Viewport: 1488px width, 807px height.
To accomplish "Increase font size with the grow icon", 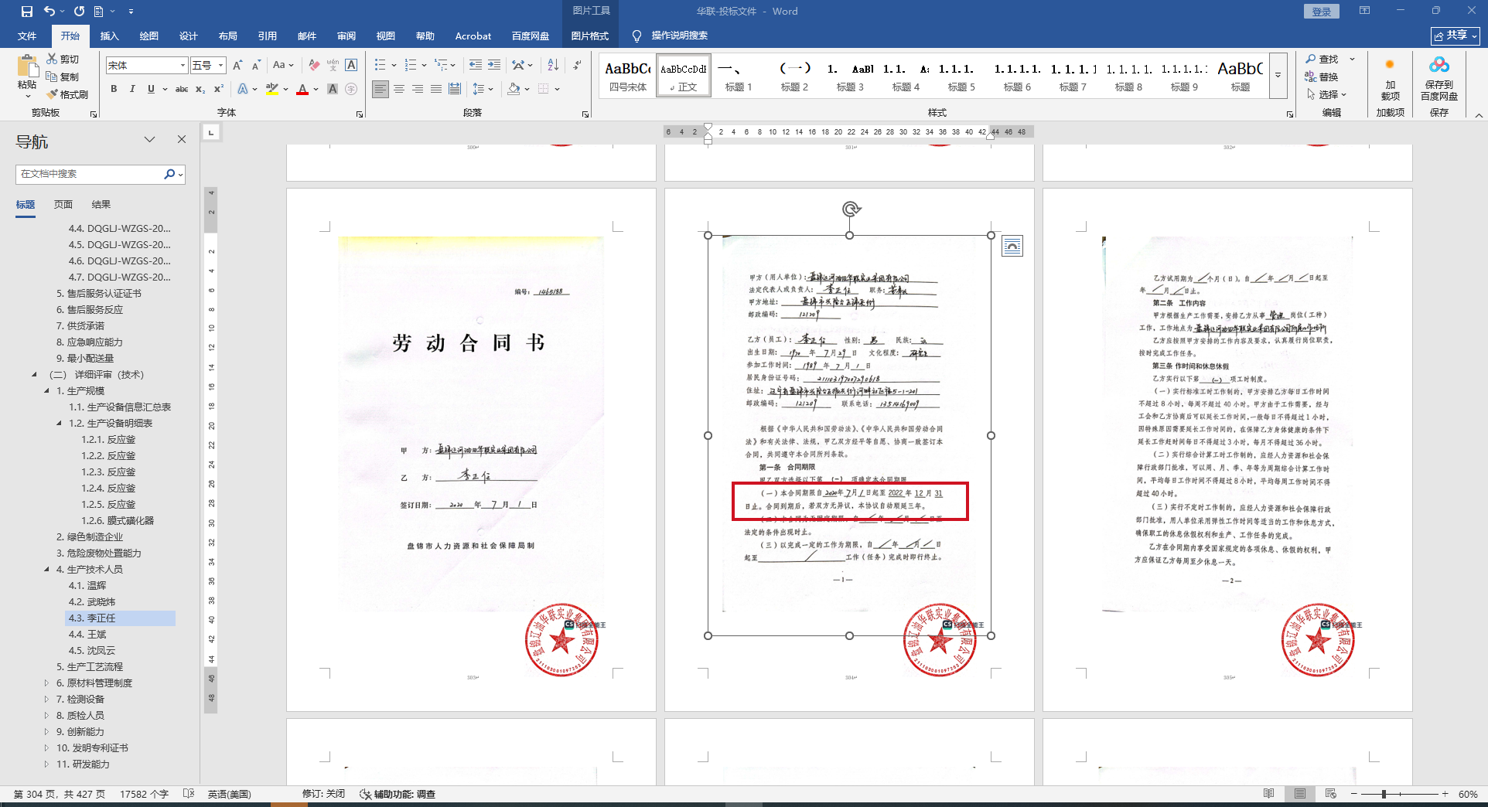I will (x=237, y=66).
